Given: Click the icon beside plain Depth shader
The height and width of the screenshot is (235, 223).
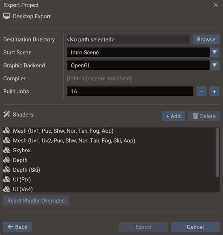Looking at the screenshot, I should (x=7, y=160).
